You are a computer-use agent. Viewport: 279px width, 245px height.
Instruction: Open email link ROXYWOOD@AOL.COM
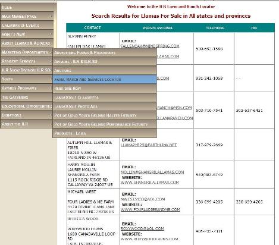[142, 229]
